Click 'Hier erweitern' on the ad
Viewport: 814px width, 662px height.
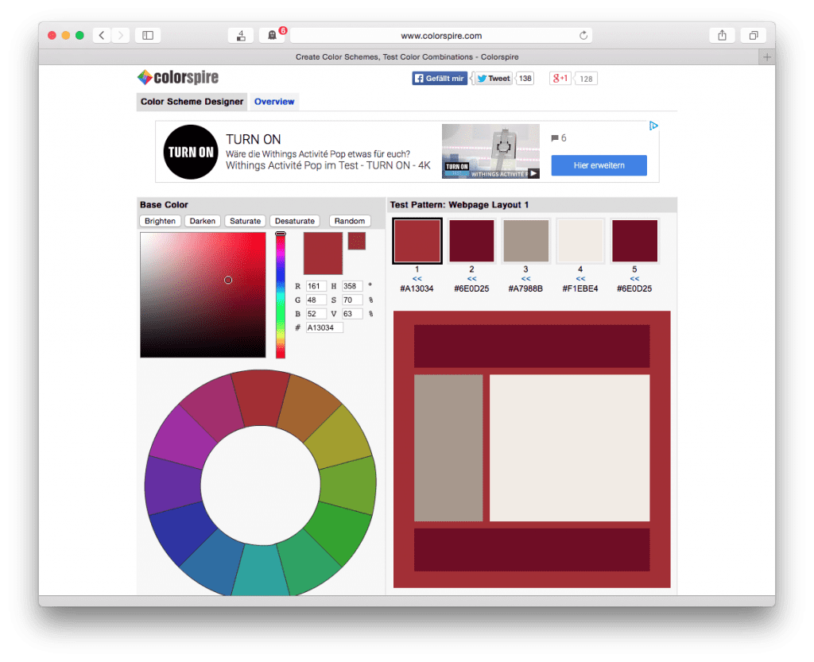click(599, 165)
